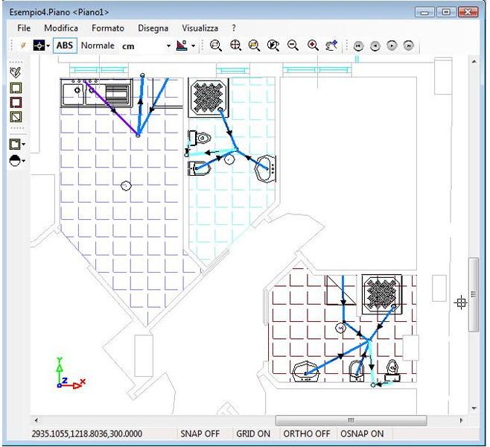This screenshot has height=447, width=490.
Task: Click the first round view button in toolbar
Action: coord(359,46)
